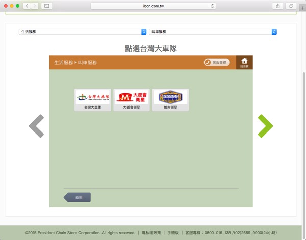Reload the ibon.com.tw page
This screenshot has height=240, width=306.
(x=212, y=6)
